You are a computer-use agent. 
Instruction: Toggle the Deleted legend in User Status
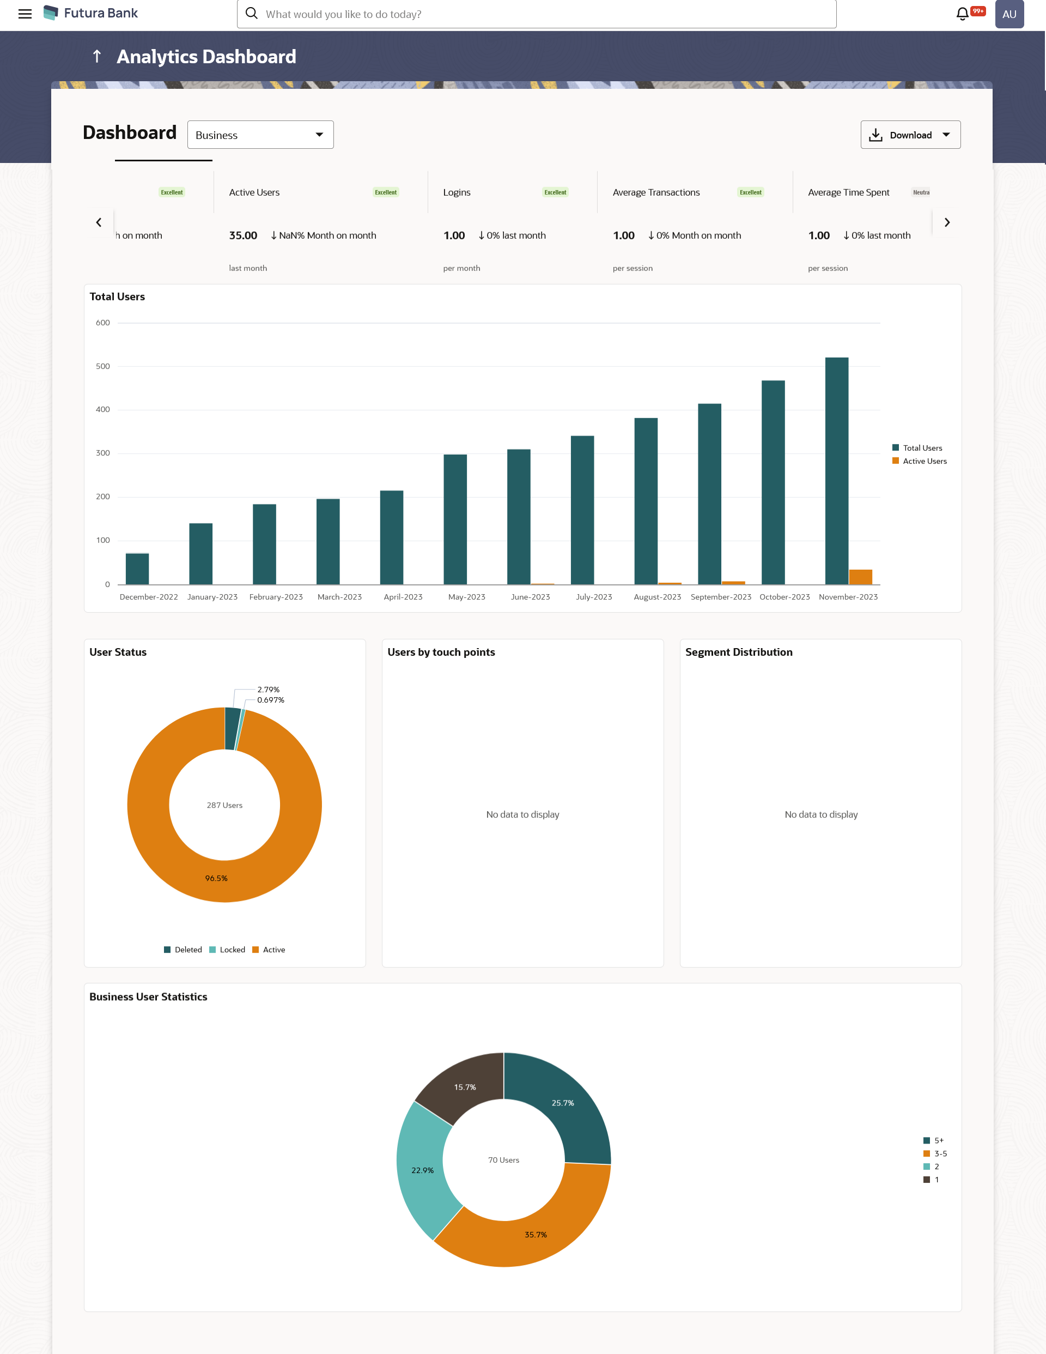click(188, 949)
